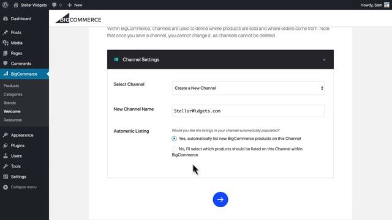Viewport: 392px width, 220px height.
Task: Click Collapse menu text
Action: (x=24, y=187)
